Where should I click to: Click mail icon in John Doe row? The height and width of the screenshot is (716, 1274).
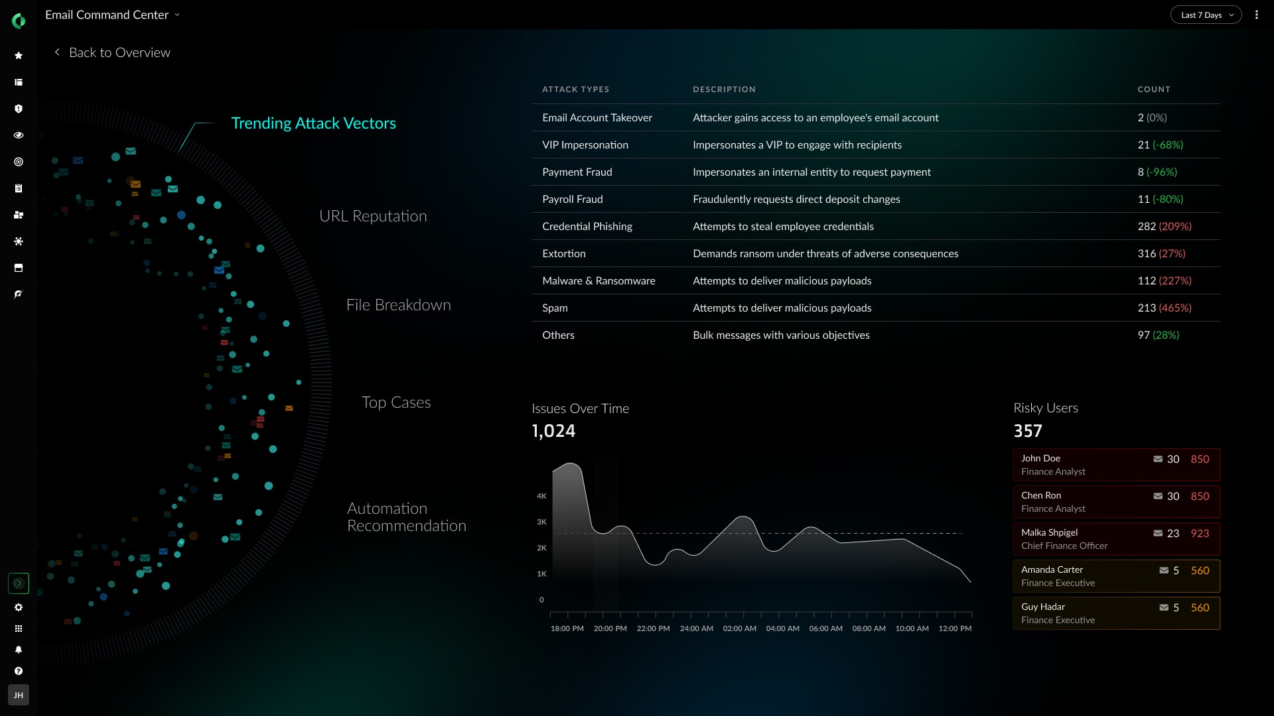tap(1158, 459)
